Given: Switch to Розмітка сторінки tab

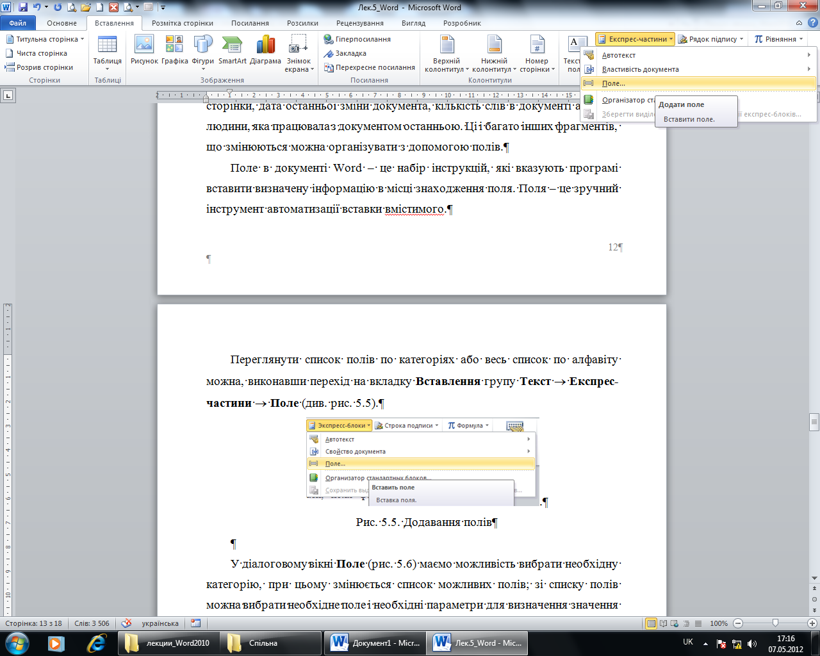Looking at the screenshot, I should tap(183, 23).
